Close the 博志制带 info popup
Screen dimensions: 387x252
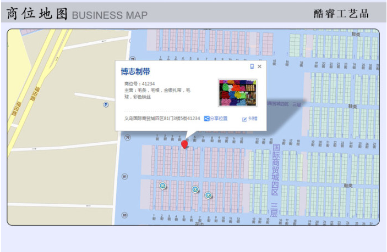260,66
